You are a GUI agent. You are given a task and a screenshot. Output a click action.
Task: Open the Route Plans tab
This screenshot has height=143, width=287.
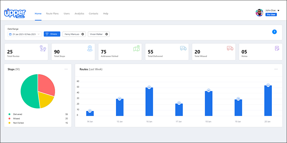pyautogui.click(x=52, y=14)
